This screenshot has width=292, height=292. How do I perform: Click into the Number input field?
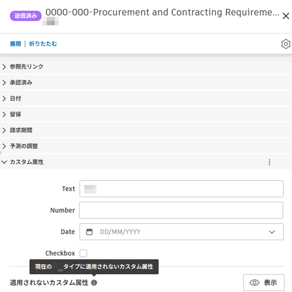(181, 210)
